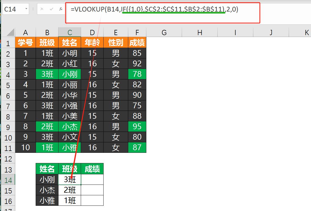
Task: Click student number cell 10
Action: [25, 148]
